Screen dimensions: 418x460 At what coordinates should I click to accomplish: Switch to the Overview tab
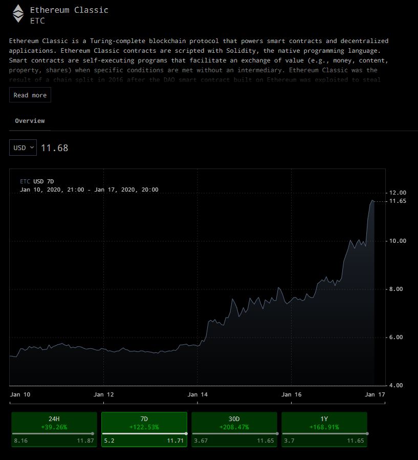click(x=30, y=121)
